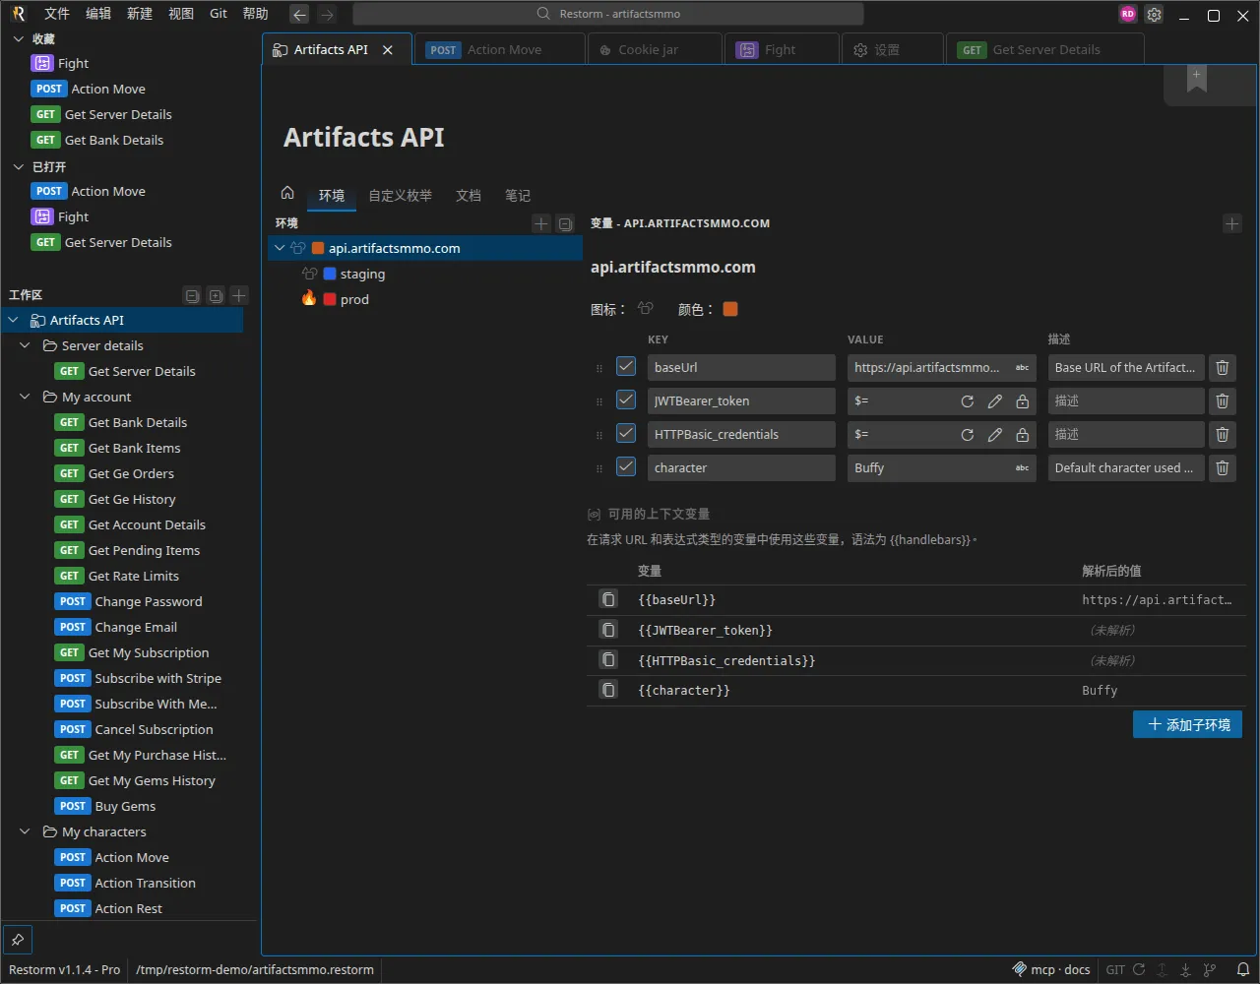Add a variable with the 变量 panel plus icon
Image resolution: width=1260 pixels, height=984 pixels.
click(x=1231, y=224)
